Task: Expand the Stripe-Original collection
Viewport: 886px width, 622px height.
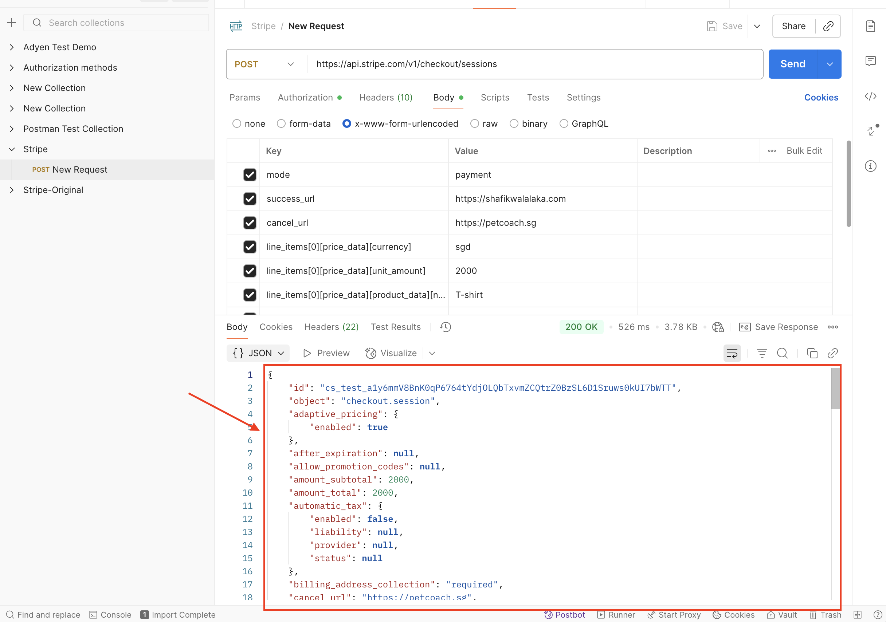Action: (x=12, y=190)
